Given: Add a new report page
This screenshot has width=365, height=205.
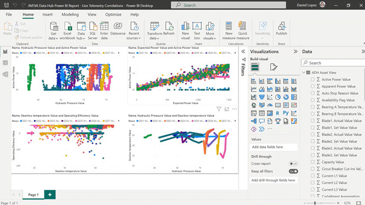Looking at the screenshot, I should (x=50, y=195).
